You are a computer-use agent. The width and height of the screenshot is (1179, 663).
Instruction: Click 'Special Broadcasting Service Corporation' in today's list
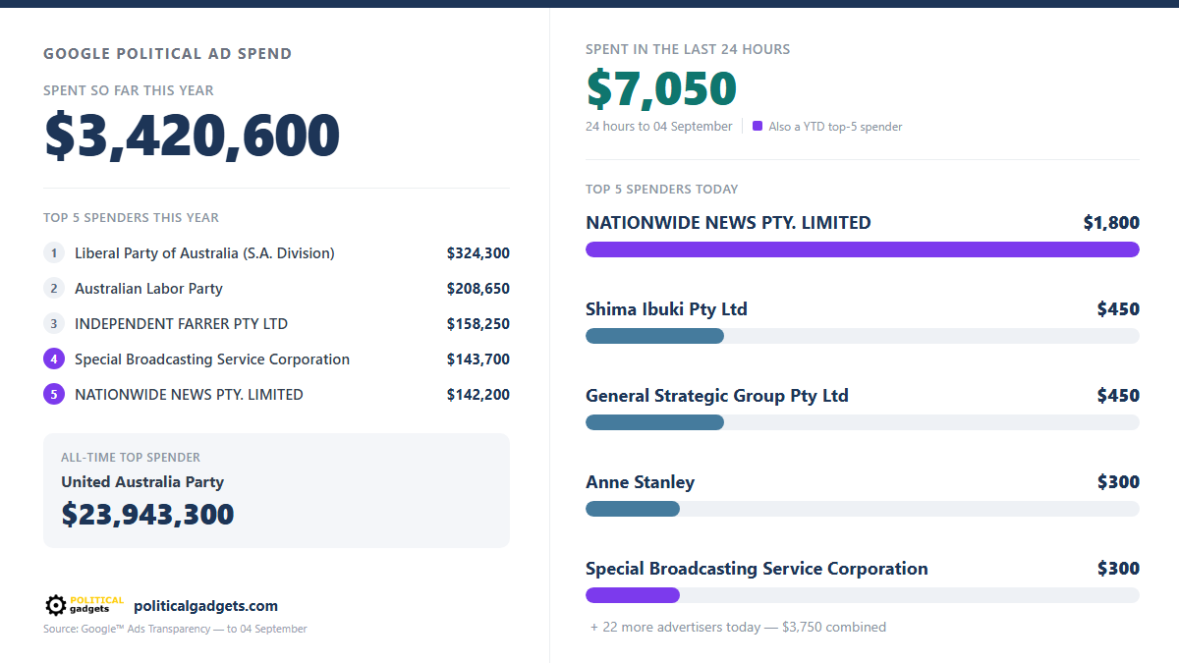point(757,569)
